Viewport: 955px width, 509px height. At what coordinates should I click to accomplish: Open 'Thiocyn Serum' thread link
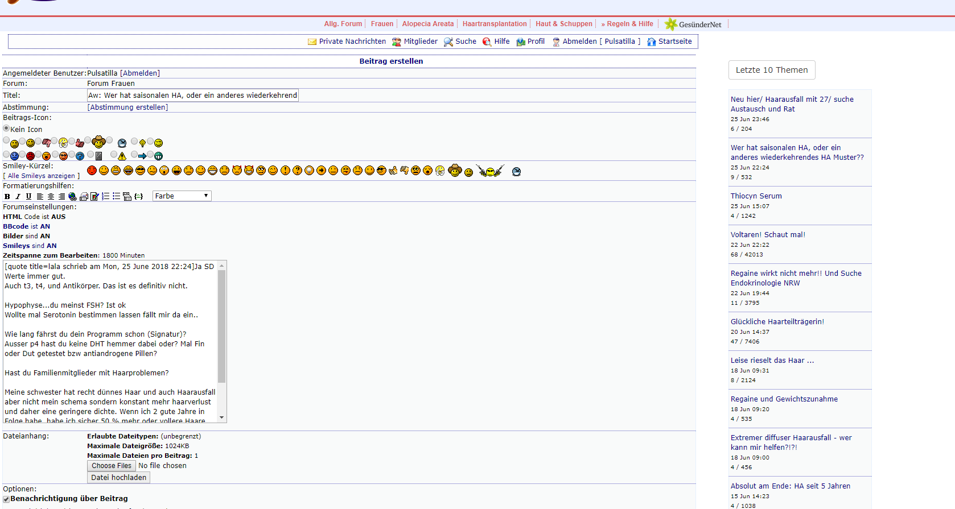756,196
